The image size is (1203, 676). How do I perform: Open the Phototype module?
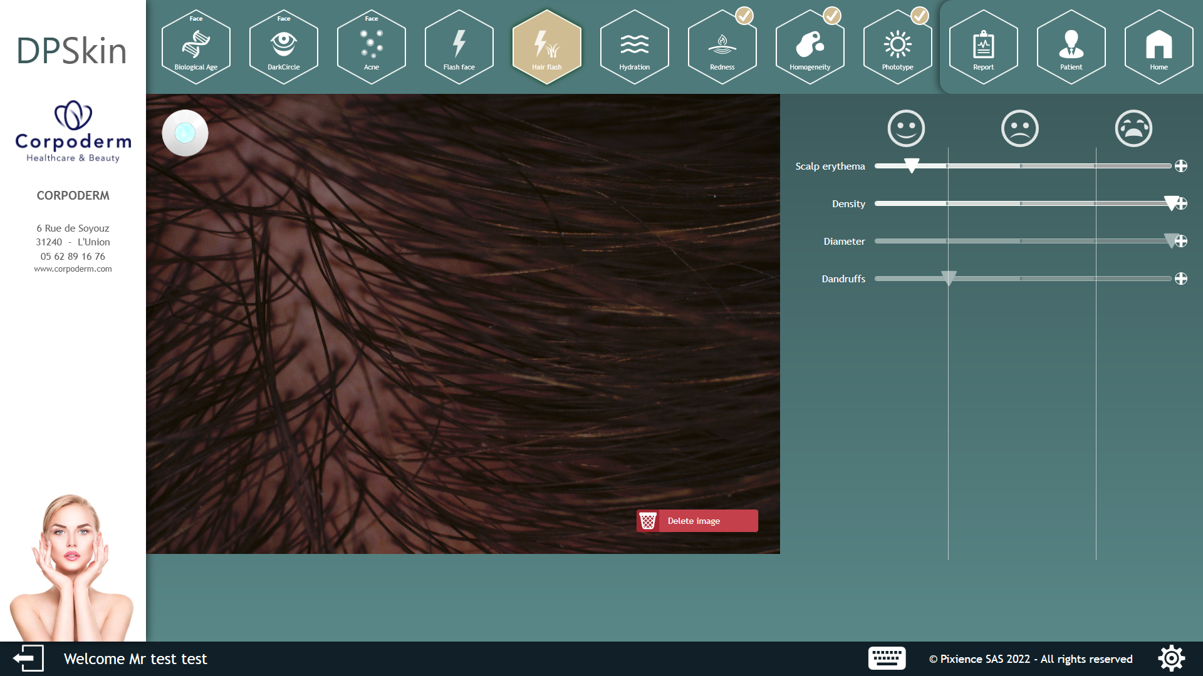point(897,47)
